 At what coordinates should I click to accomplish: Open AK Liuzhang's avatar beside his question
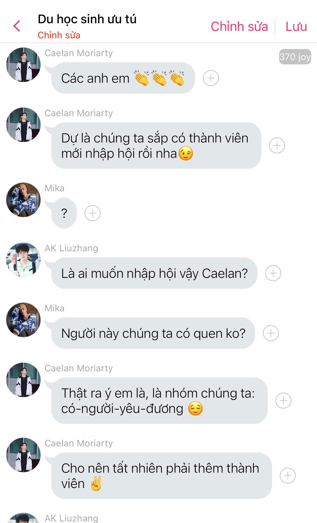23,260
